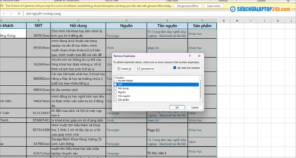This screenshot has width=296, height=158.
Task: Click the Fb Học viên it cell
Action: 167,151
